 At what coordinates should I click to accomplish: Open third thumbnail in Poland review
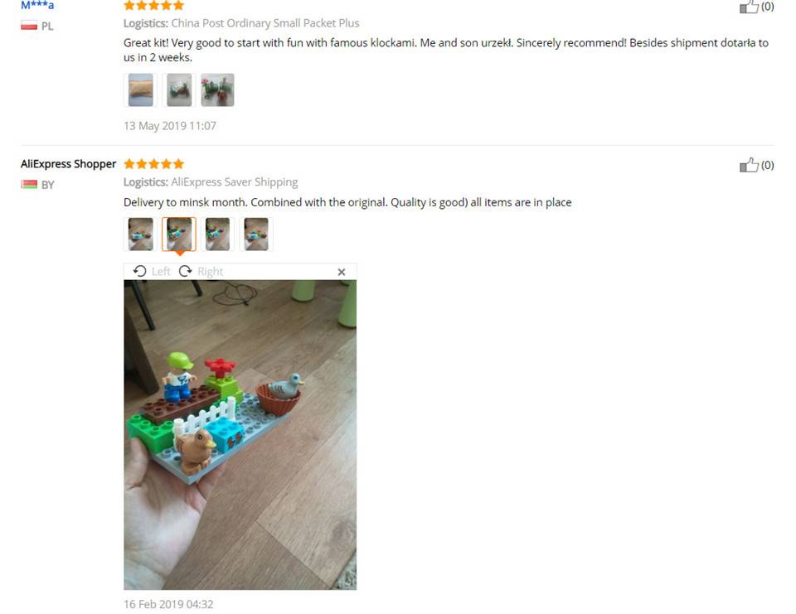218,89
